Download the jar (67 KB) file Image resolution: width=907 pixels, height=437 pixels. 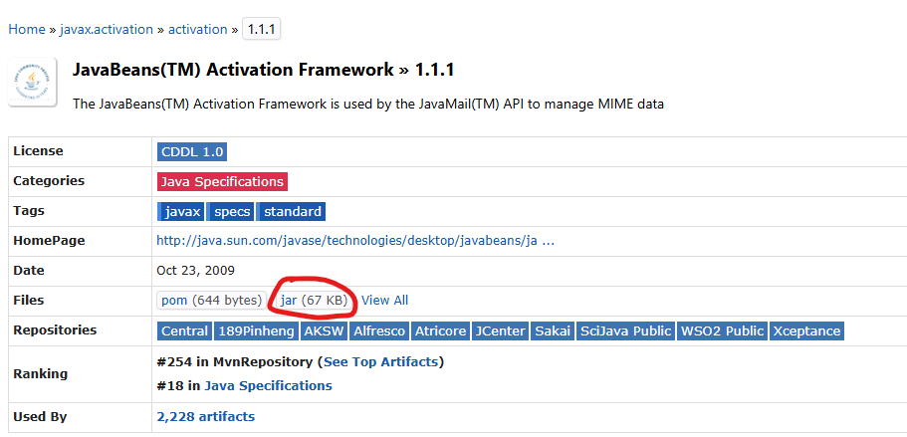pos(314,301)
